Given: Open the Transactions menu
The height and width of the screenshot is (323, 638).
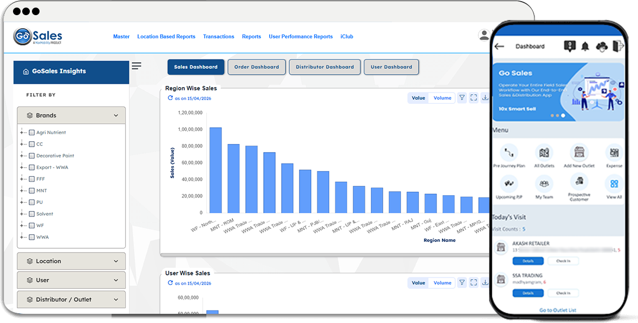Looking at the screenshot, I should pyautogui.click(x=218, y=37).
